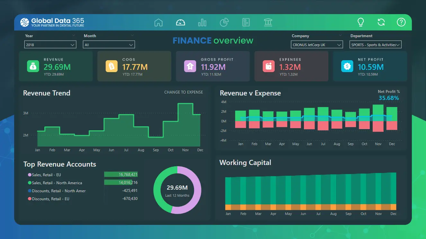
Task: Click the 29.69M donut center label
Action: click(177, 188)
